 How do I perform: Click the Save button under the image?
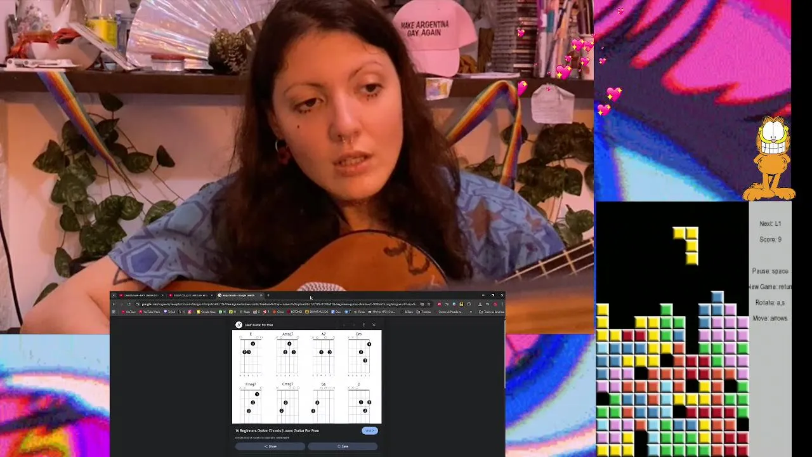[343, 446]
